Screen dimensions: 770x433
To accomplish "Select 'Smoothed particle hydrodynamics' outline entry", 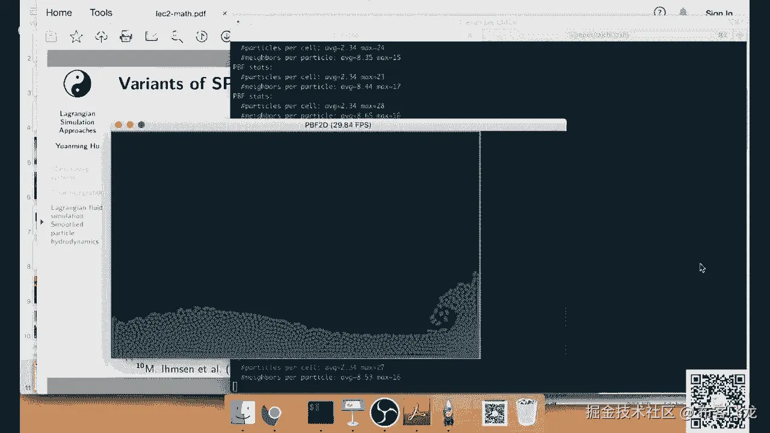I will 75,233.
